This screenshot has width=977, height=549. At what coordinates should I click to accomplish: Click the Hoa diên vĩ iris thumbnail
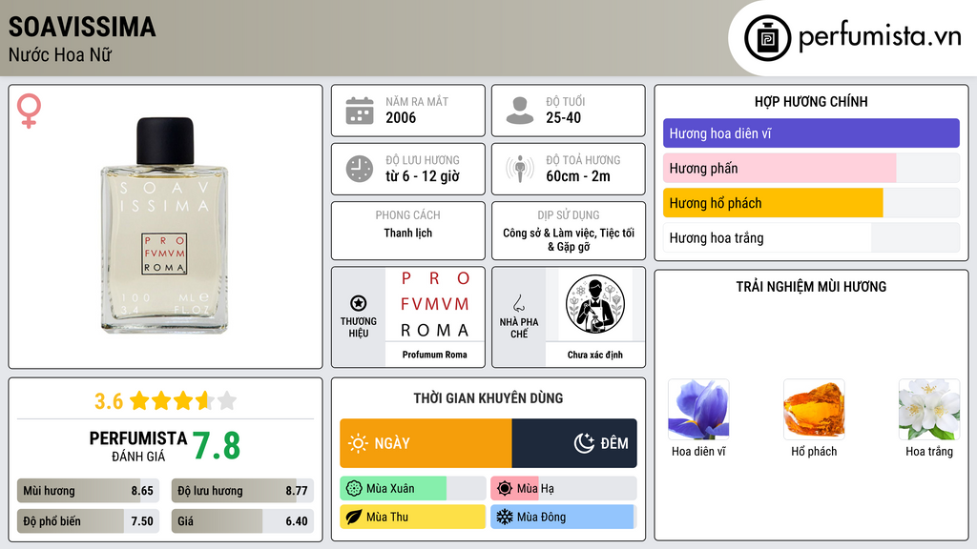tap(698, 410)
